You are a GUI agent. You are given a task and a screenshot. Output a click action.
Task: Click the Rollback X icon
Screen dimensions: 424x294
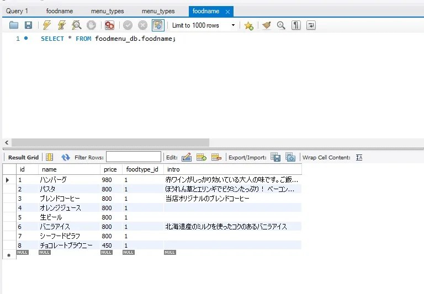[x=142, y=25]
